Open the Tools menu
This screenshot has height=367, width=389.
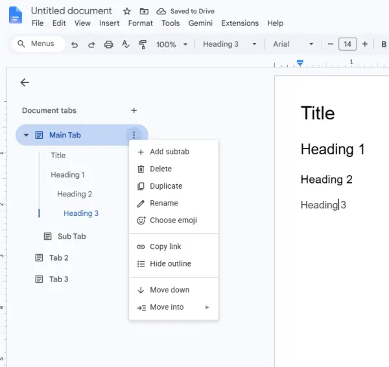tap(171, 23)
